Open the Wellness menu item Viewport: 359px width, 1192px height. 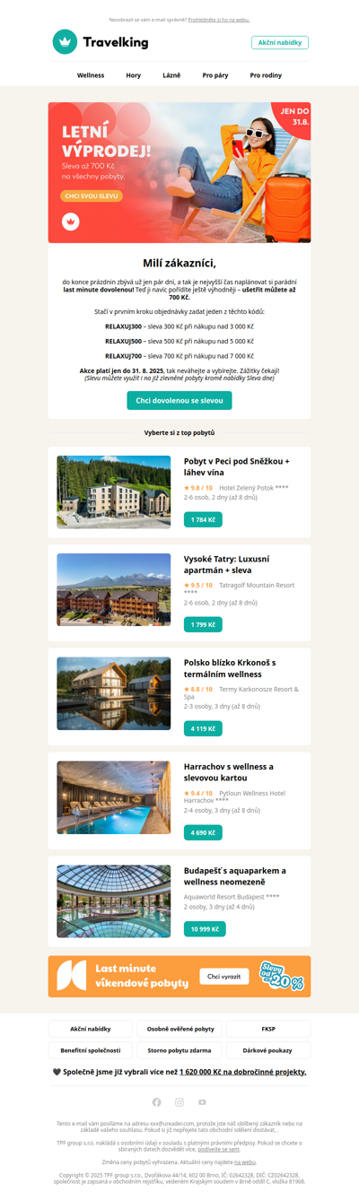tap(91, 75)
